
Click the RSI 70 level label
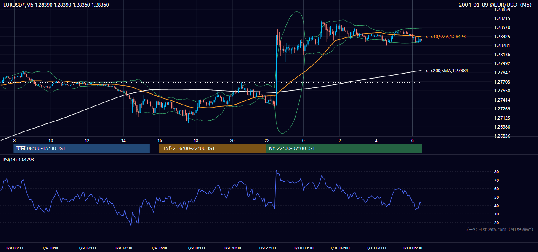coord(497,180)
